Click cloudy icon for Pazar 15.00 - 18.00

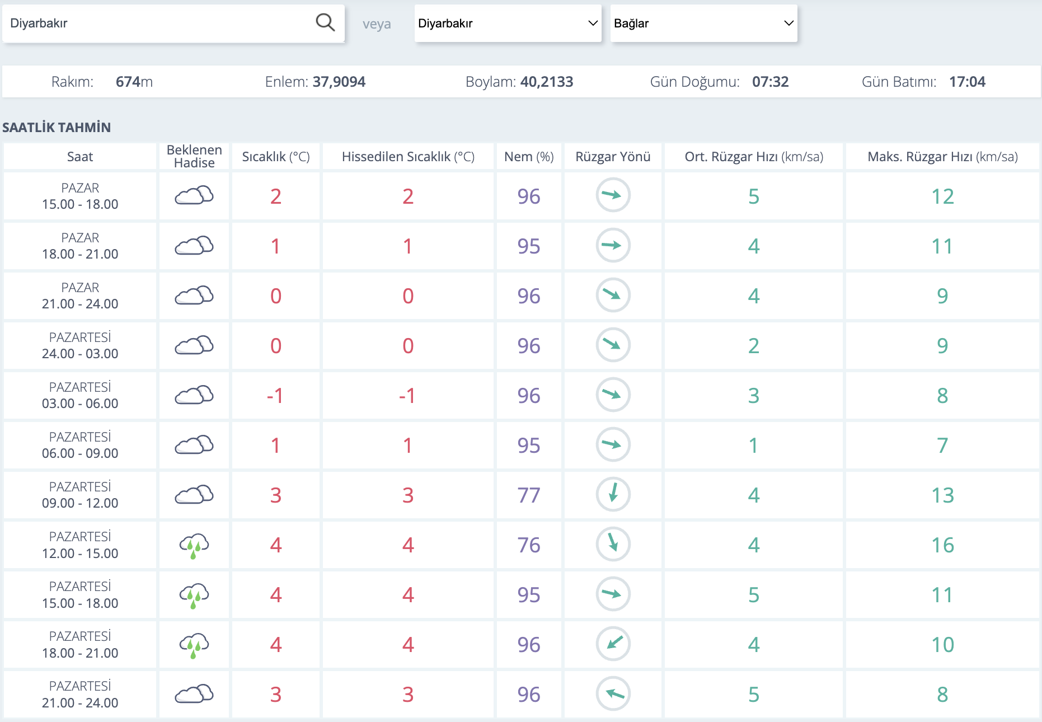point(194,195)
